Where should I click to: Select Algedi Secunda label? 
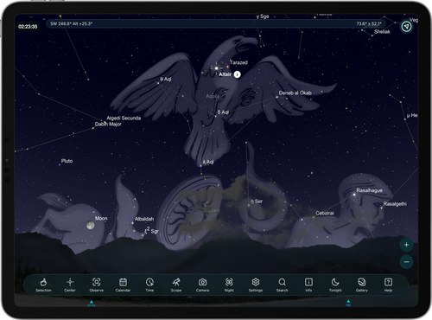pyautogui.click(x=124, y=118)
